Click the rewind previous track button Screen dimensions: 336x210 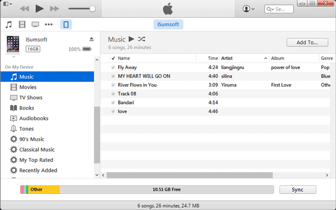coord(25,9)
